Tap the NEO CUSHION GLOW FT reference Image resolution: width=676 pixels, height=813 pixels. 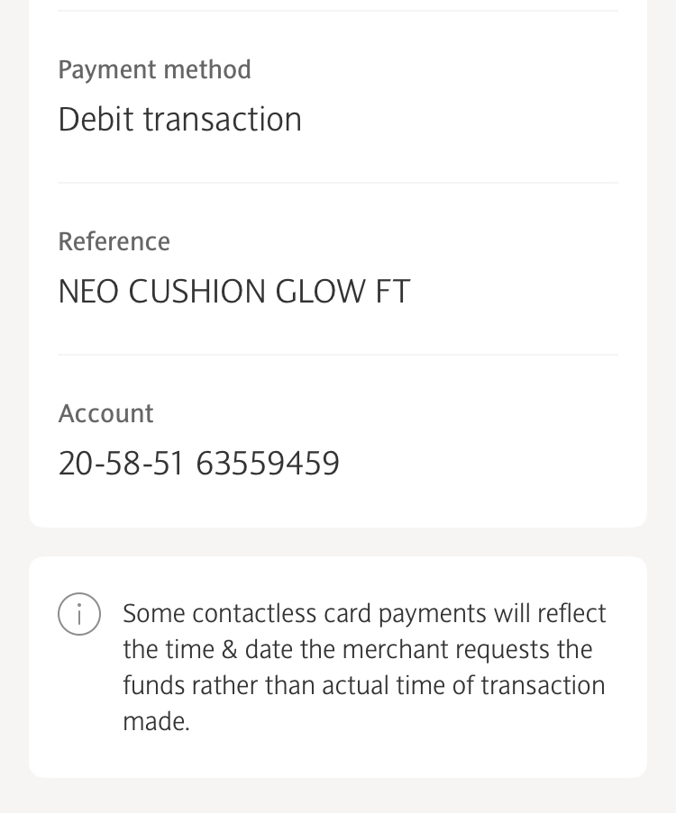click(x=234, y=291)
